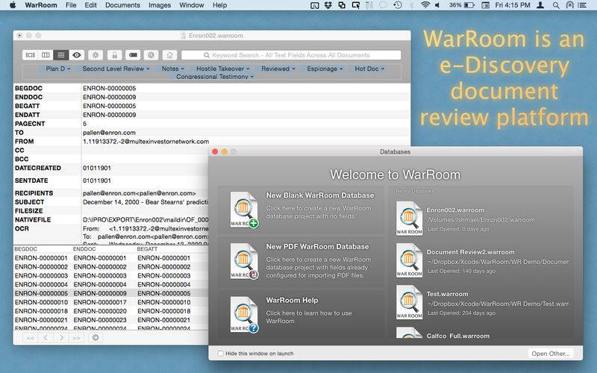This screenshot has height=373, width=597.
Task: Click New PDF WarRoom Database title
Action: click(x=317, y=247)
